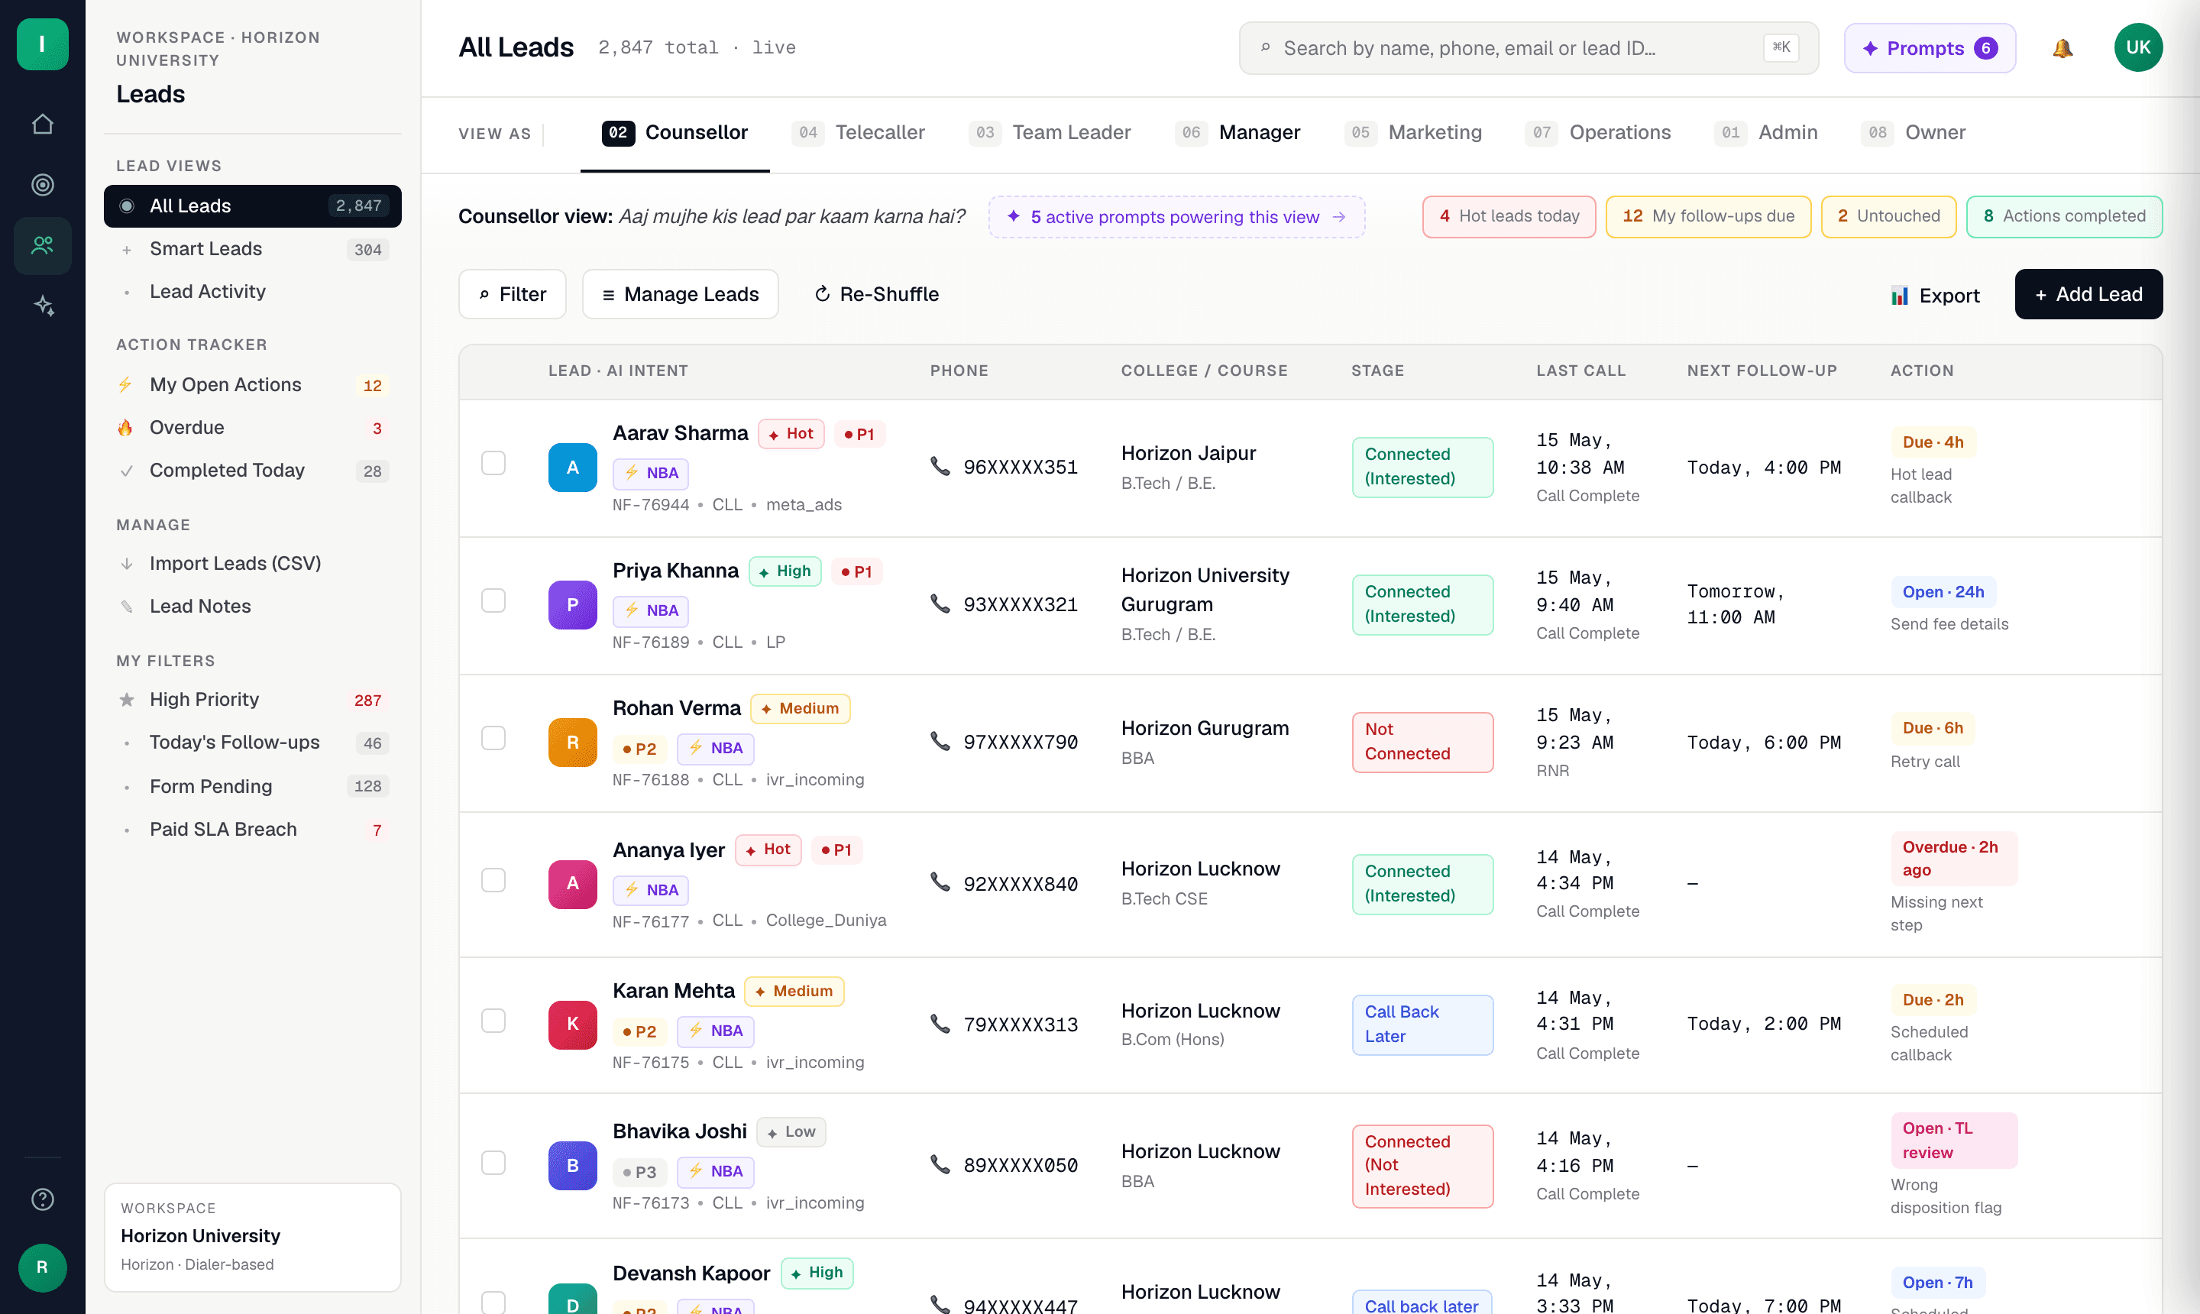Open the Prompts button
2200x1314 pixels.
pyautogui.click(x=1929, y=49)
